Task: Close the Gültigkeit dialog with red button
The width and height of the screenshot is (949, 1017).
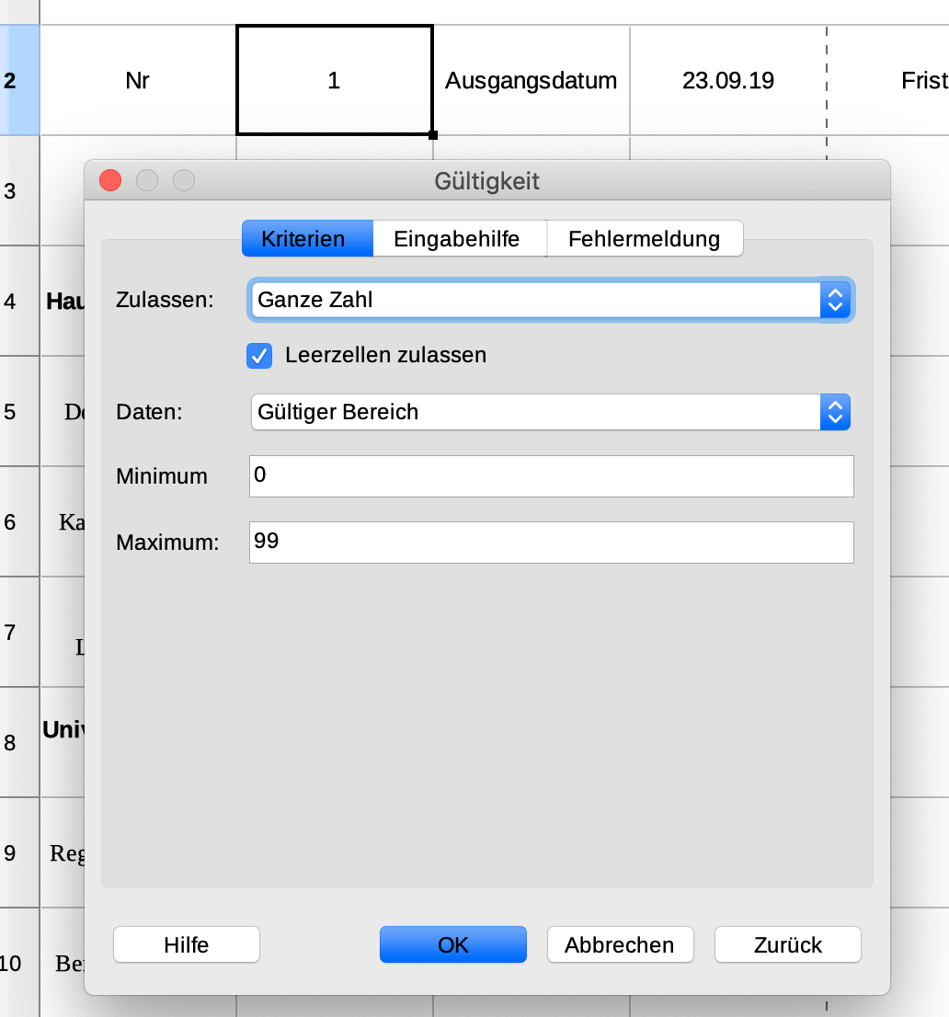Action: click(x=110, y=180)
